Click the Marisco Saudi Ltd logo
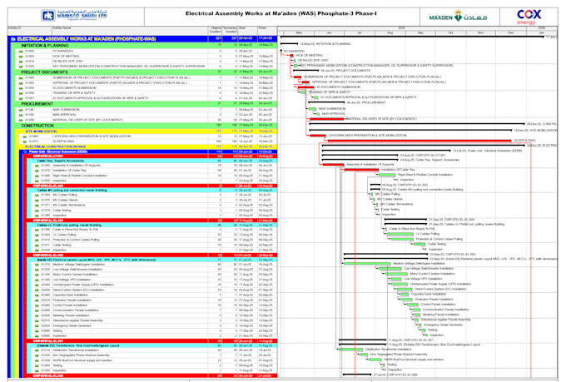The height and width of the screenshot is (382, 566). [x=74, y=15]
